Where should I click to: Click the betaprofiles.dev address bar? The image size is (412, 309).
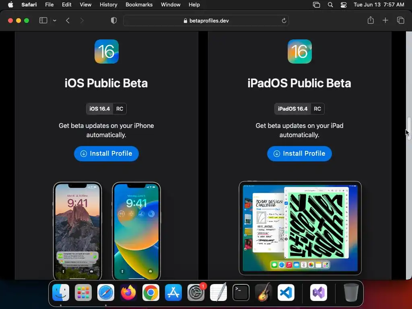pyautogui.click(x=206, y=21)
